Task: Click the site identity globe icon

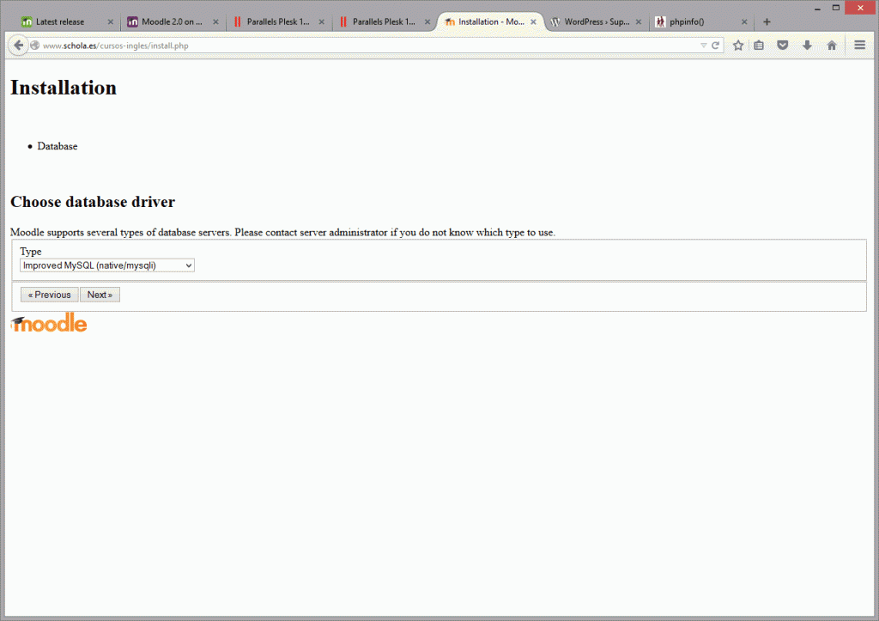Action: click(x=34, y=46)
